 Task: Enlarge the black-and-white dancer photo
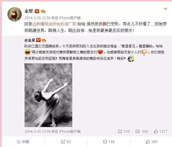[48, 95]
